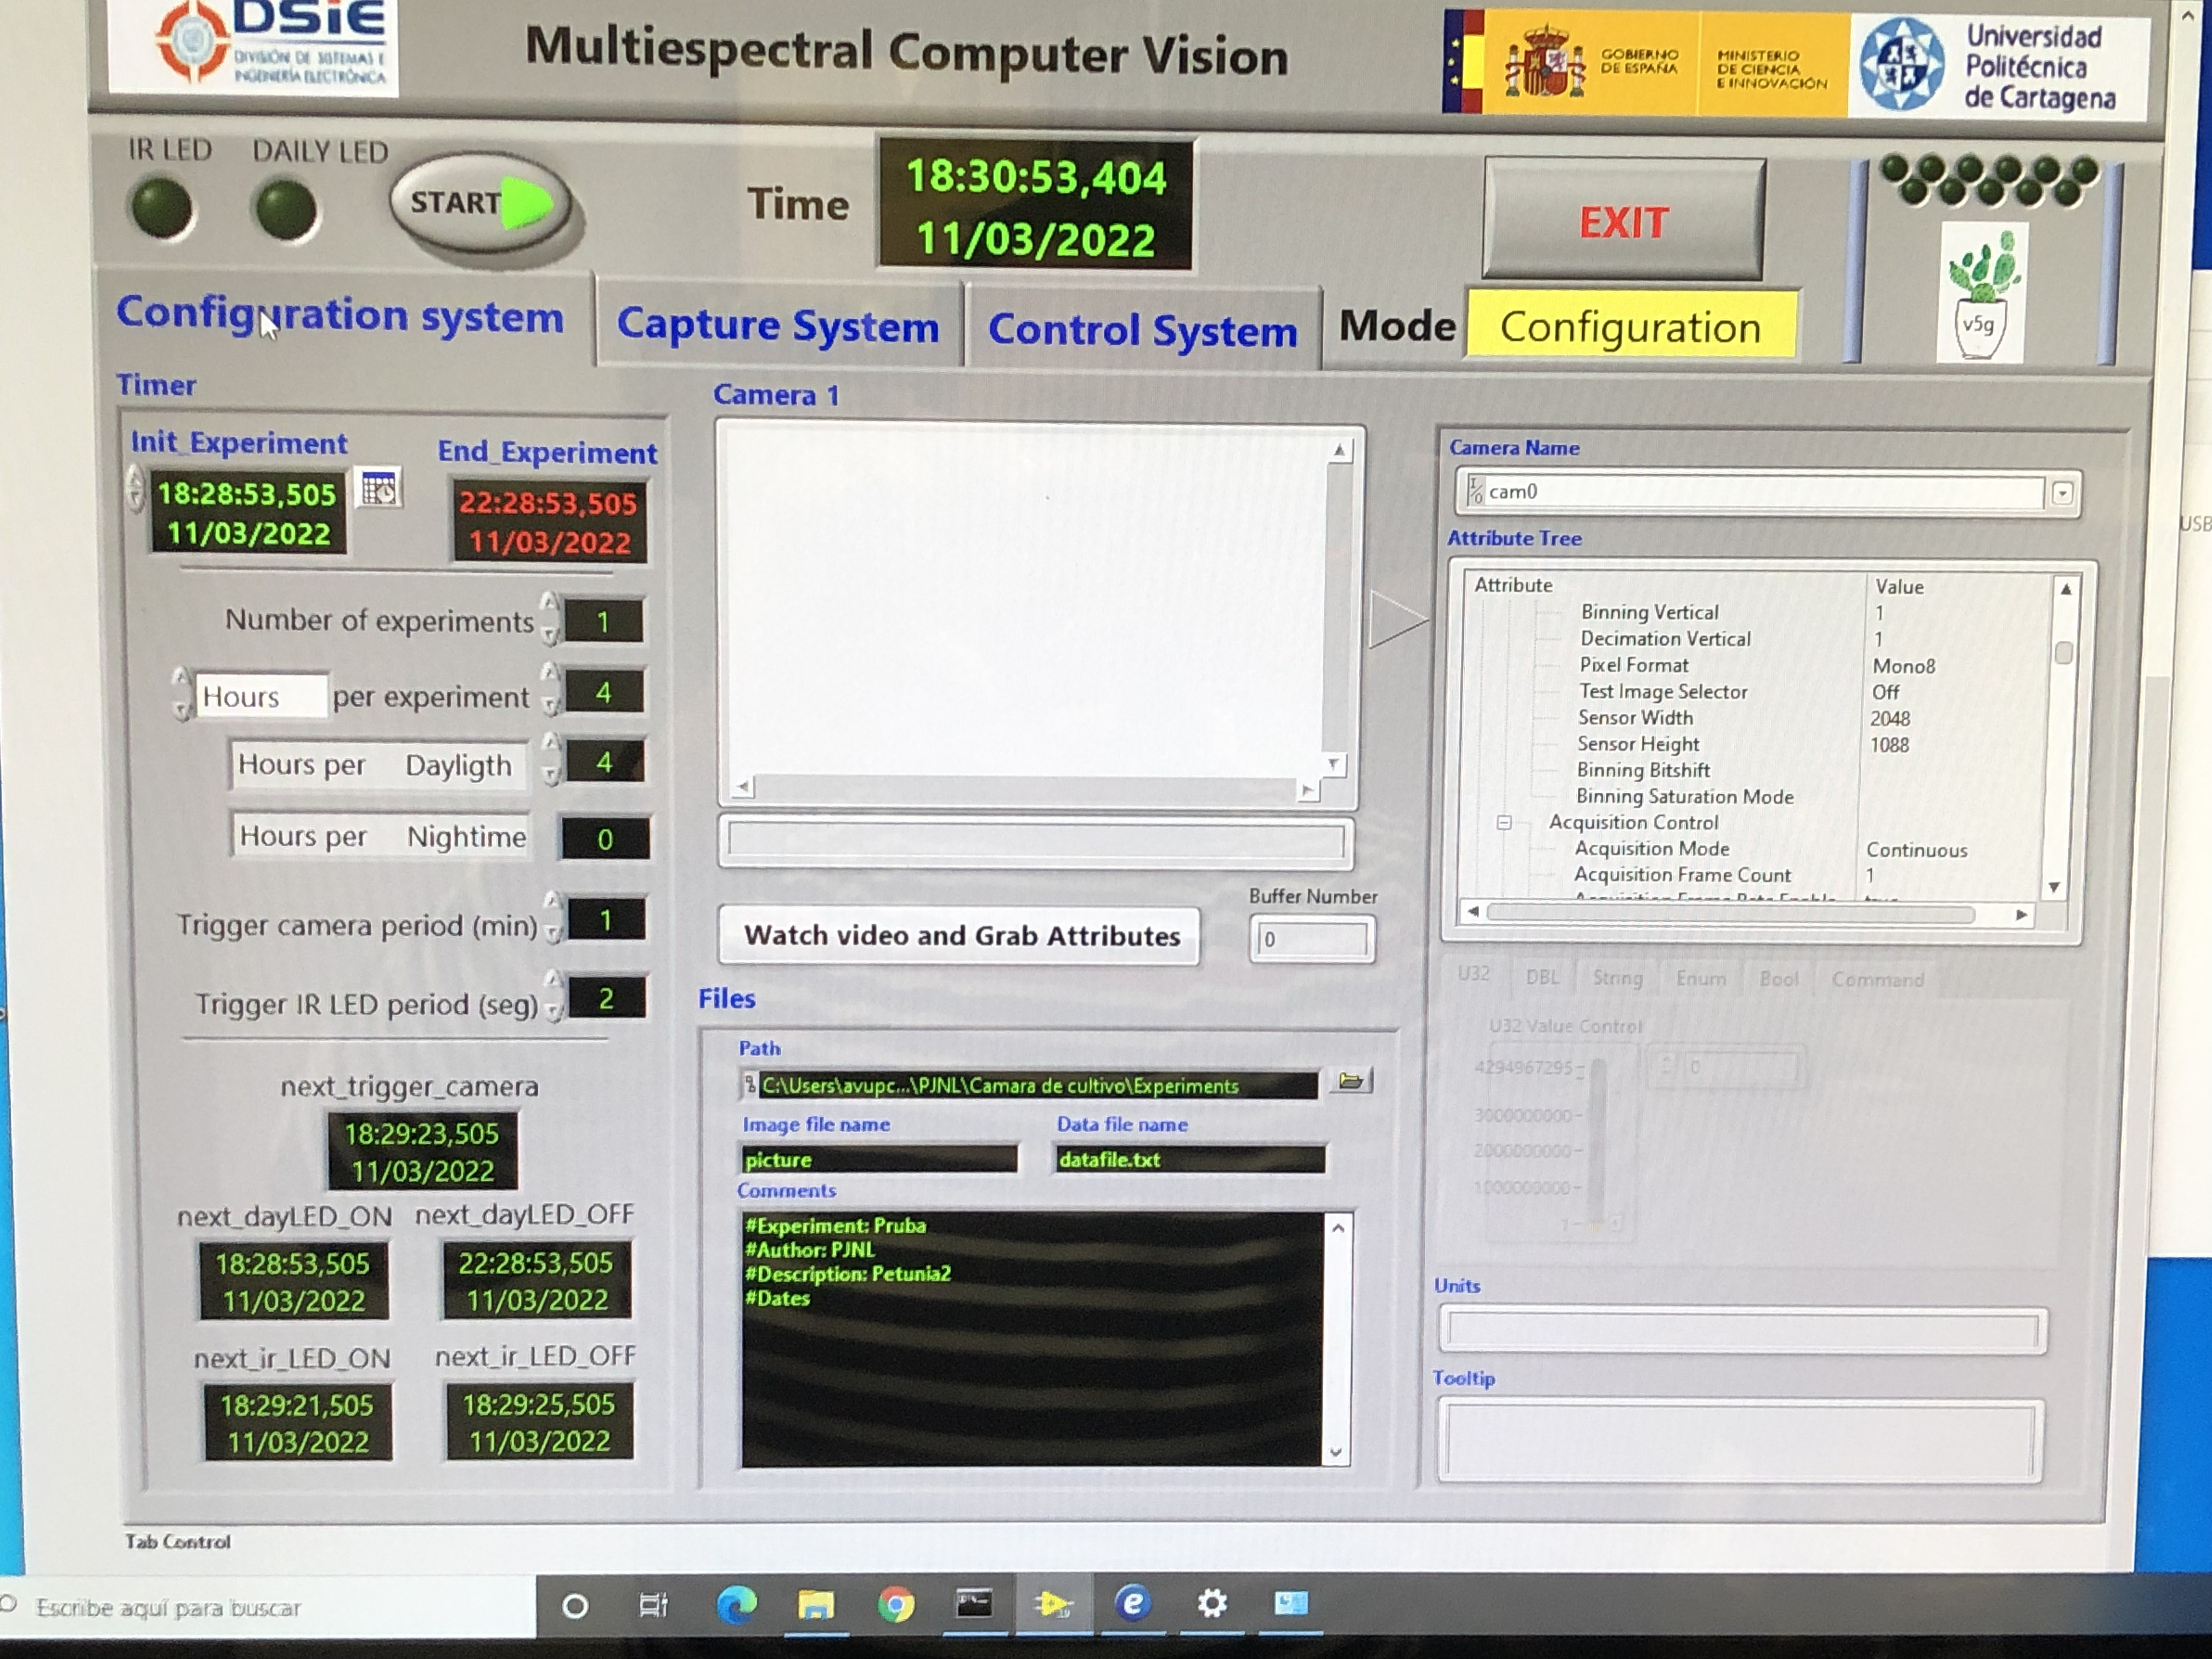Open File Explorer from the taskbar
Image resolution: width=2212 pixels, height=1659 pixels.
pyautogui.click(x=816, y=1605)
